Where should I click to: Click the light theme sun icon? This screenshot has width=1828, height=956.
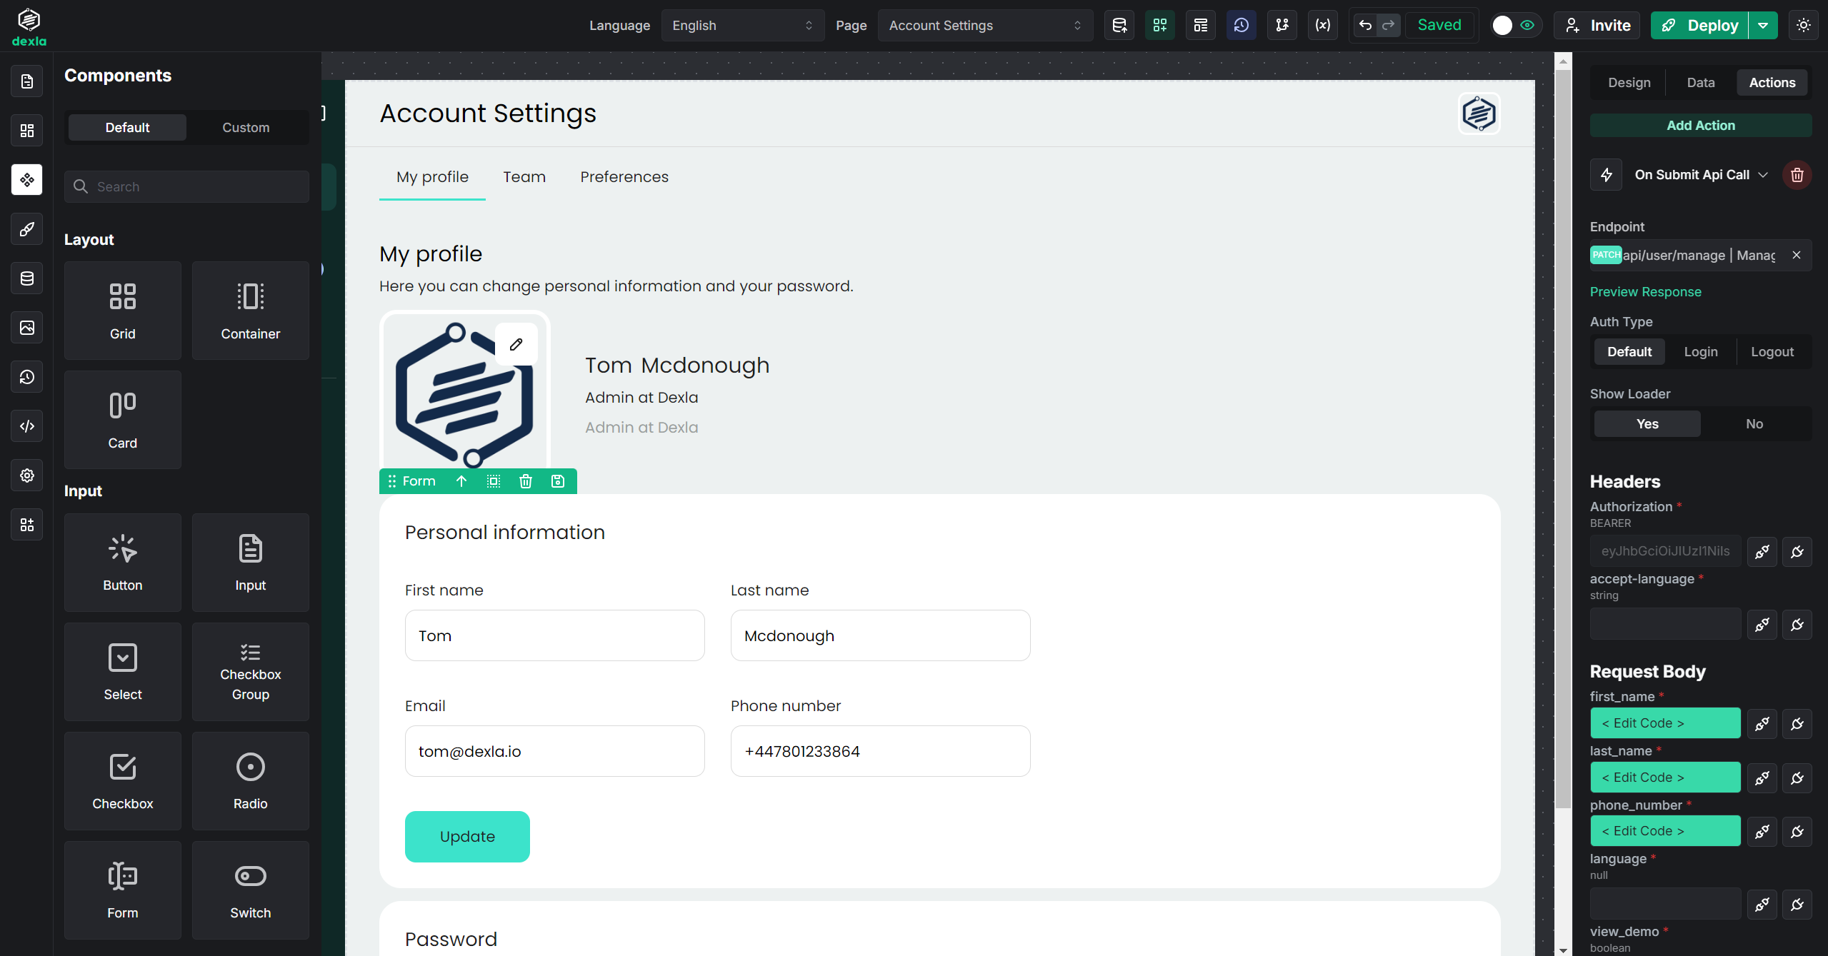pyautogui.click(x=1803, y=26)
